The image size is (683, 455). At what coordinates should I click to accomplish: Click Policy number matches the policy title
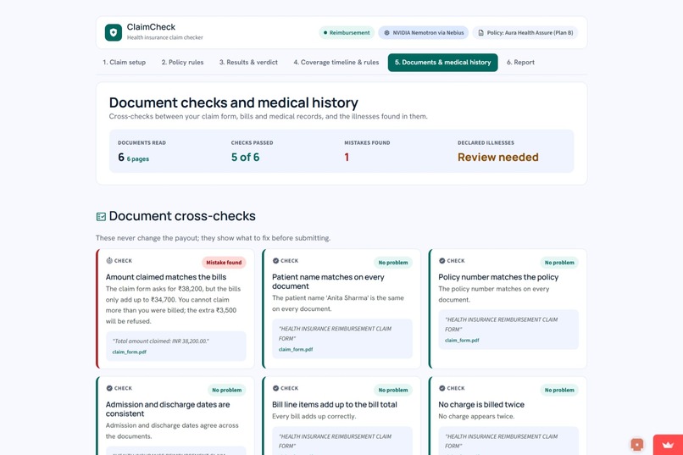498,277
